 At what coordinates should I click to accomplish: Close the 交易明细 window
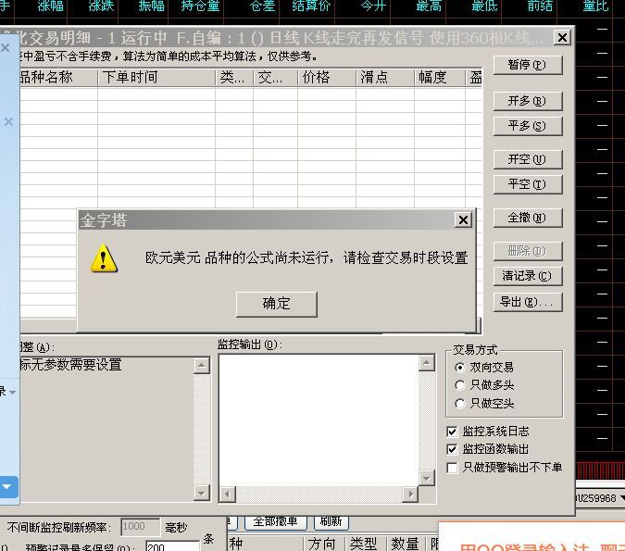(x=562, y=38)
